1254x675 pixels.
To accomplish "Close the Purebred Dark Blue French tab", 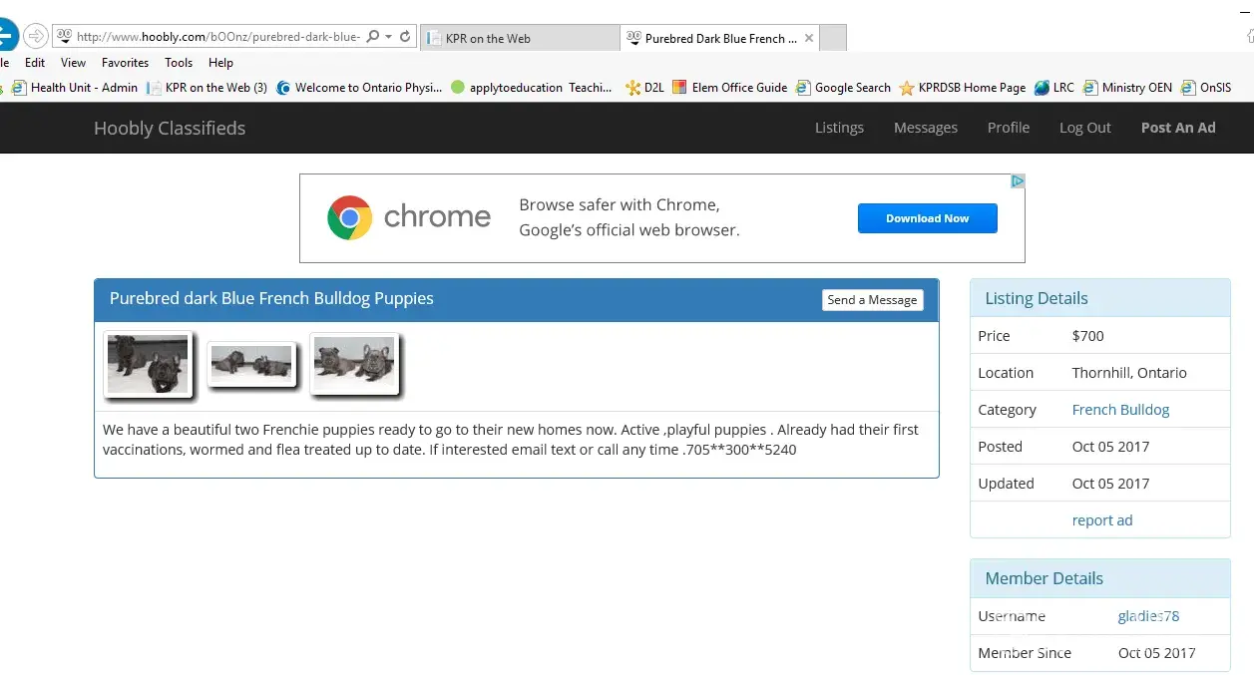I will (x=809, y=38).
